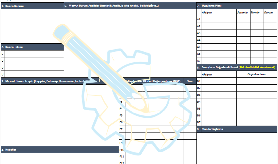Select the F5 idea row label
This screenshot has height=164, width=278.
tap(121, 115)
